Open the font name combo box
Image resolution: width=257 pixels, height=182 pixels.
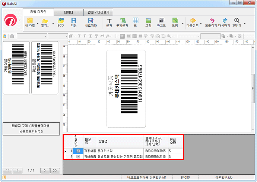point(32,36)
